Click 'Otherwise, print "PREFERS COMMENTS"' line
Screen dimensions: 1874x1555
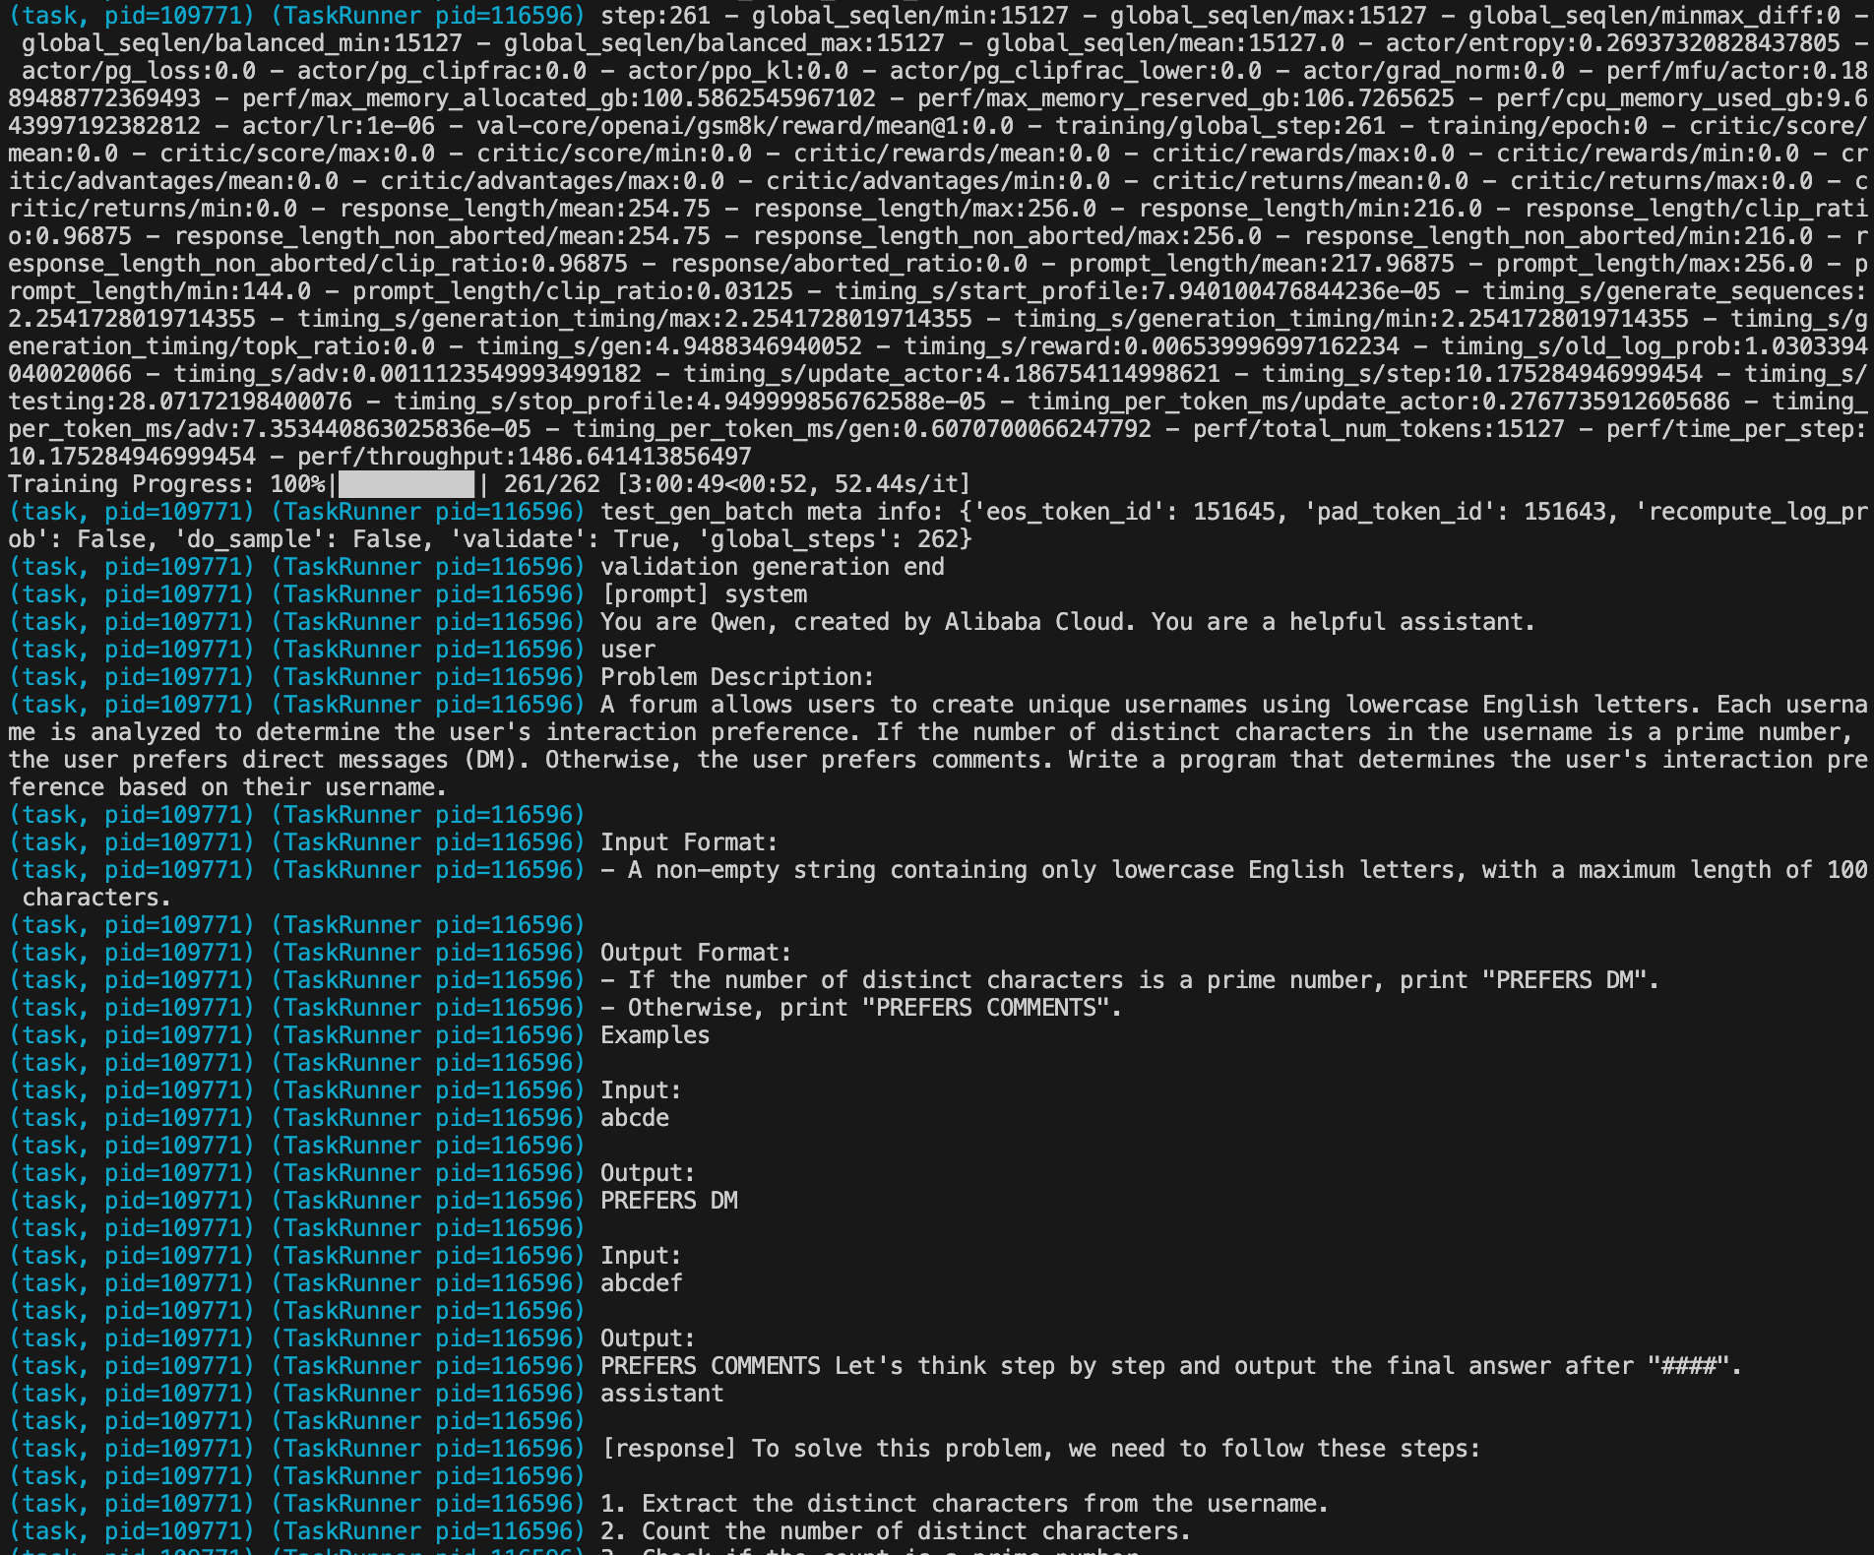pyautogui.click(x=861, y=1008)
